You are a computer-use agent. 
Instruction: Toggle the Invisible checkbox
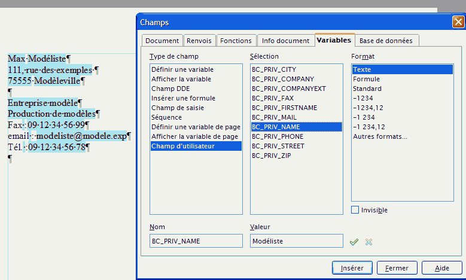click(355, 210)
